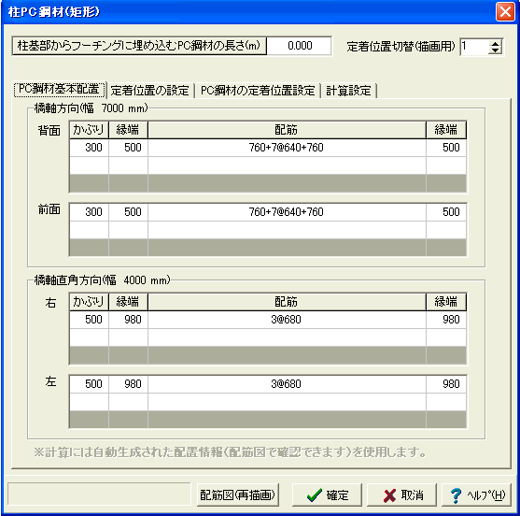Click the green checkmark 確定 button
The height and width of the screenshot is (516, 520).
pyautogui.click(x=327, y=494)
